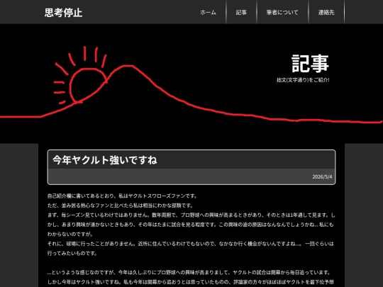Click the red sun and mountain banner drawing
383x287 pixels.
(191, 86)
